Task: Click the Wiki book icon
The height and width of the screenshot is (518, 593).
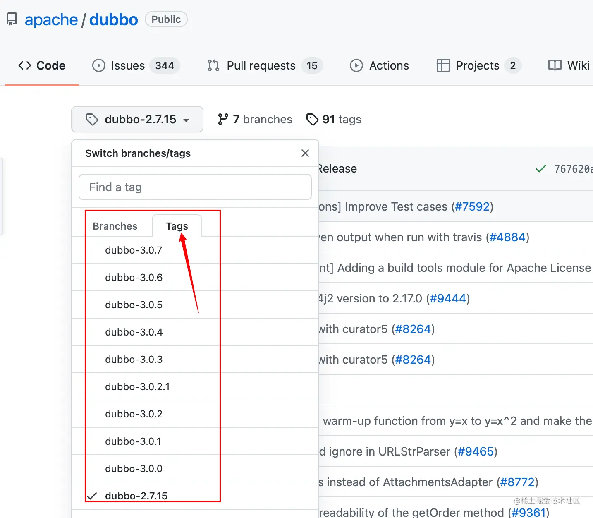Action: click(555, 65)
